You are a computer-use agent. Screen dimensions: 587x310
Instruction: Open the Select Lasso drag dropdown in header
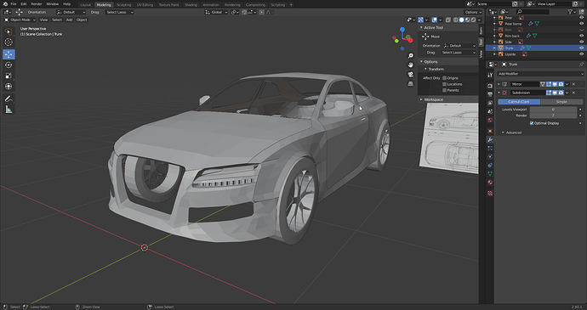pos(119,13)
